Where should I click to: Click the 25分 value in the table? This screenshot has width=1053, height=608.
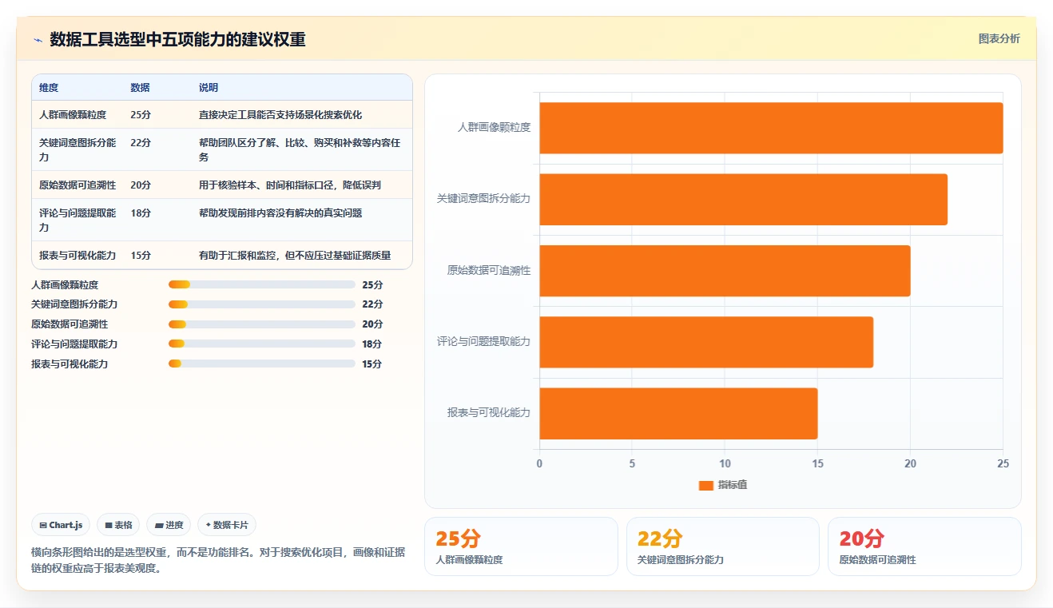pos(141,115)
